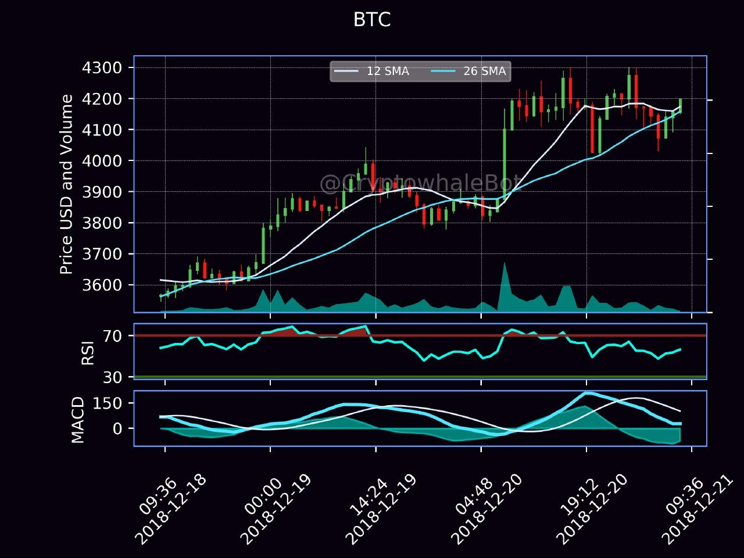This screenshot has width=744, height=558.
Task: Click the 3700 price axis label
Action: pyautogui.click(x=103, y=254)
